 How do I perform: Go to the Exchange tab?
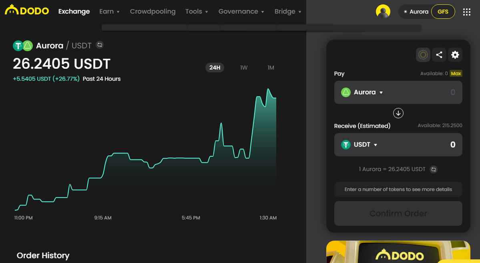pyautogui.click(x=74, y=12)
